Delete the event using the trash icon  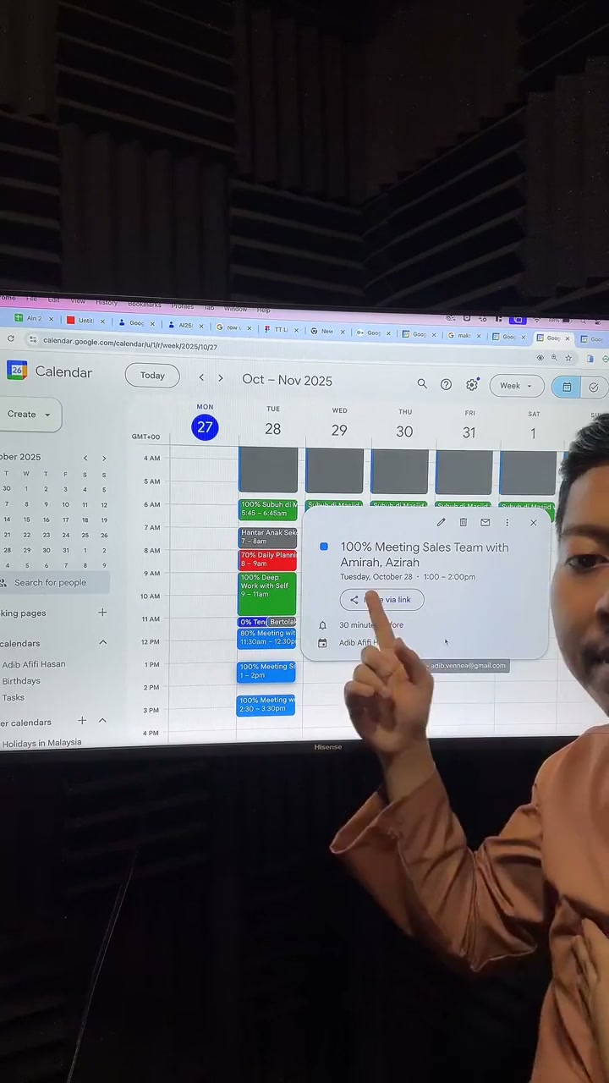click(x=463, y=522)
